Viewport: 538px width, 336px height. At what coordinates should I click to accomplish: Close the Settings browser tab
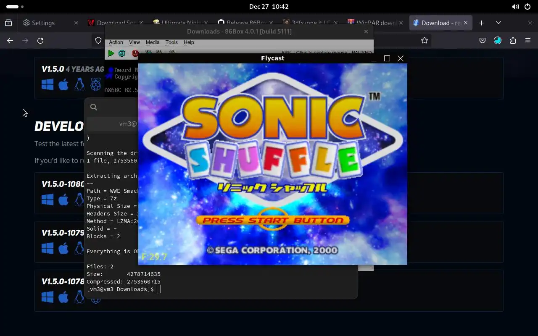click(x=76, y=23)
